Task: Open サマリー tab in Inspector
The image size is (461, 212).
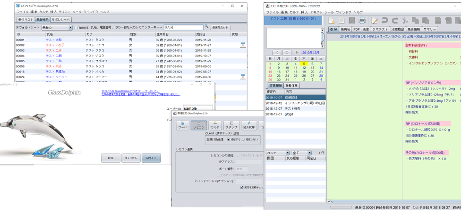Action: 430,29
